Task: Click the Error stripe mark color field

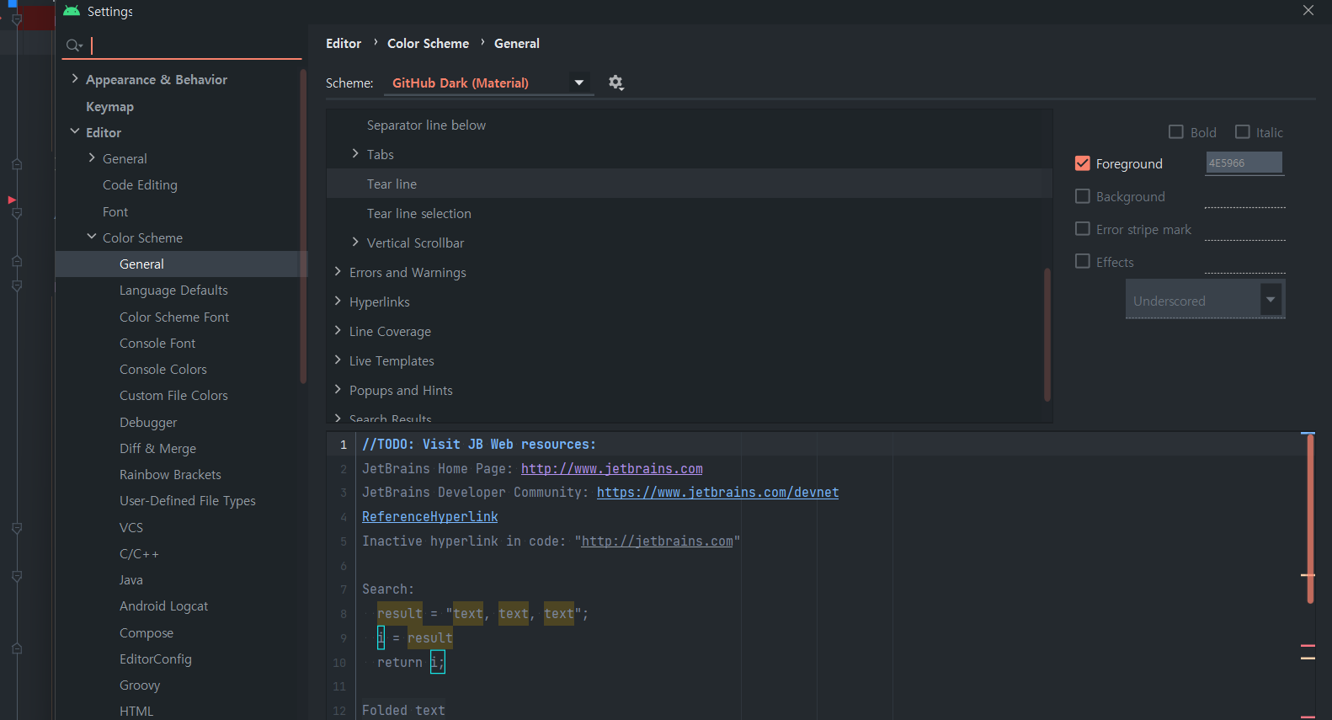Action: point(1244,230)
